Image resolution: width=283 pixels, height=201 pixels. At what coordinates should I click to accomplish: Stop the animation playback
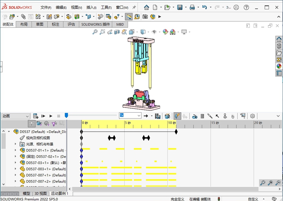click(x=58, y=116)
